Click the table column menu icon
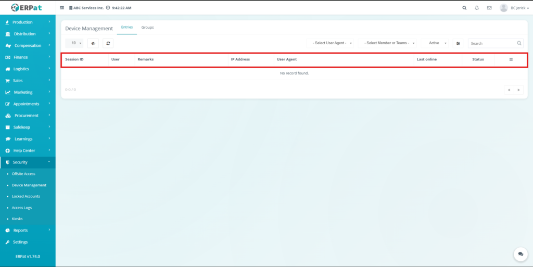 click(511, 59)
